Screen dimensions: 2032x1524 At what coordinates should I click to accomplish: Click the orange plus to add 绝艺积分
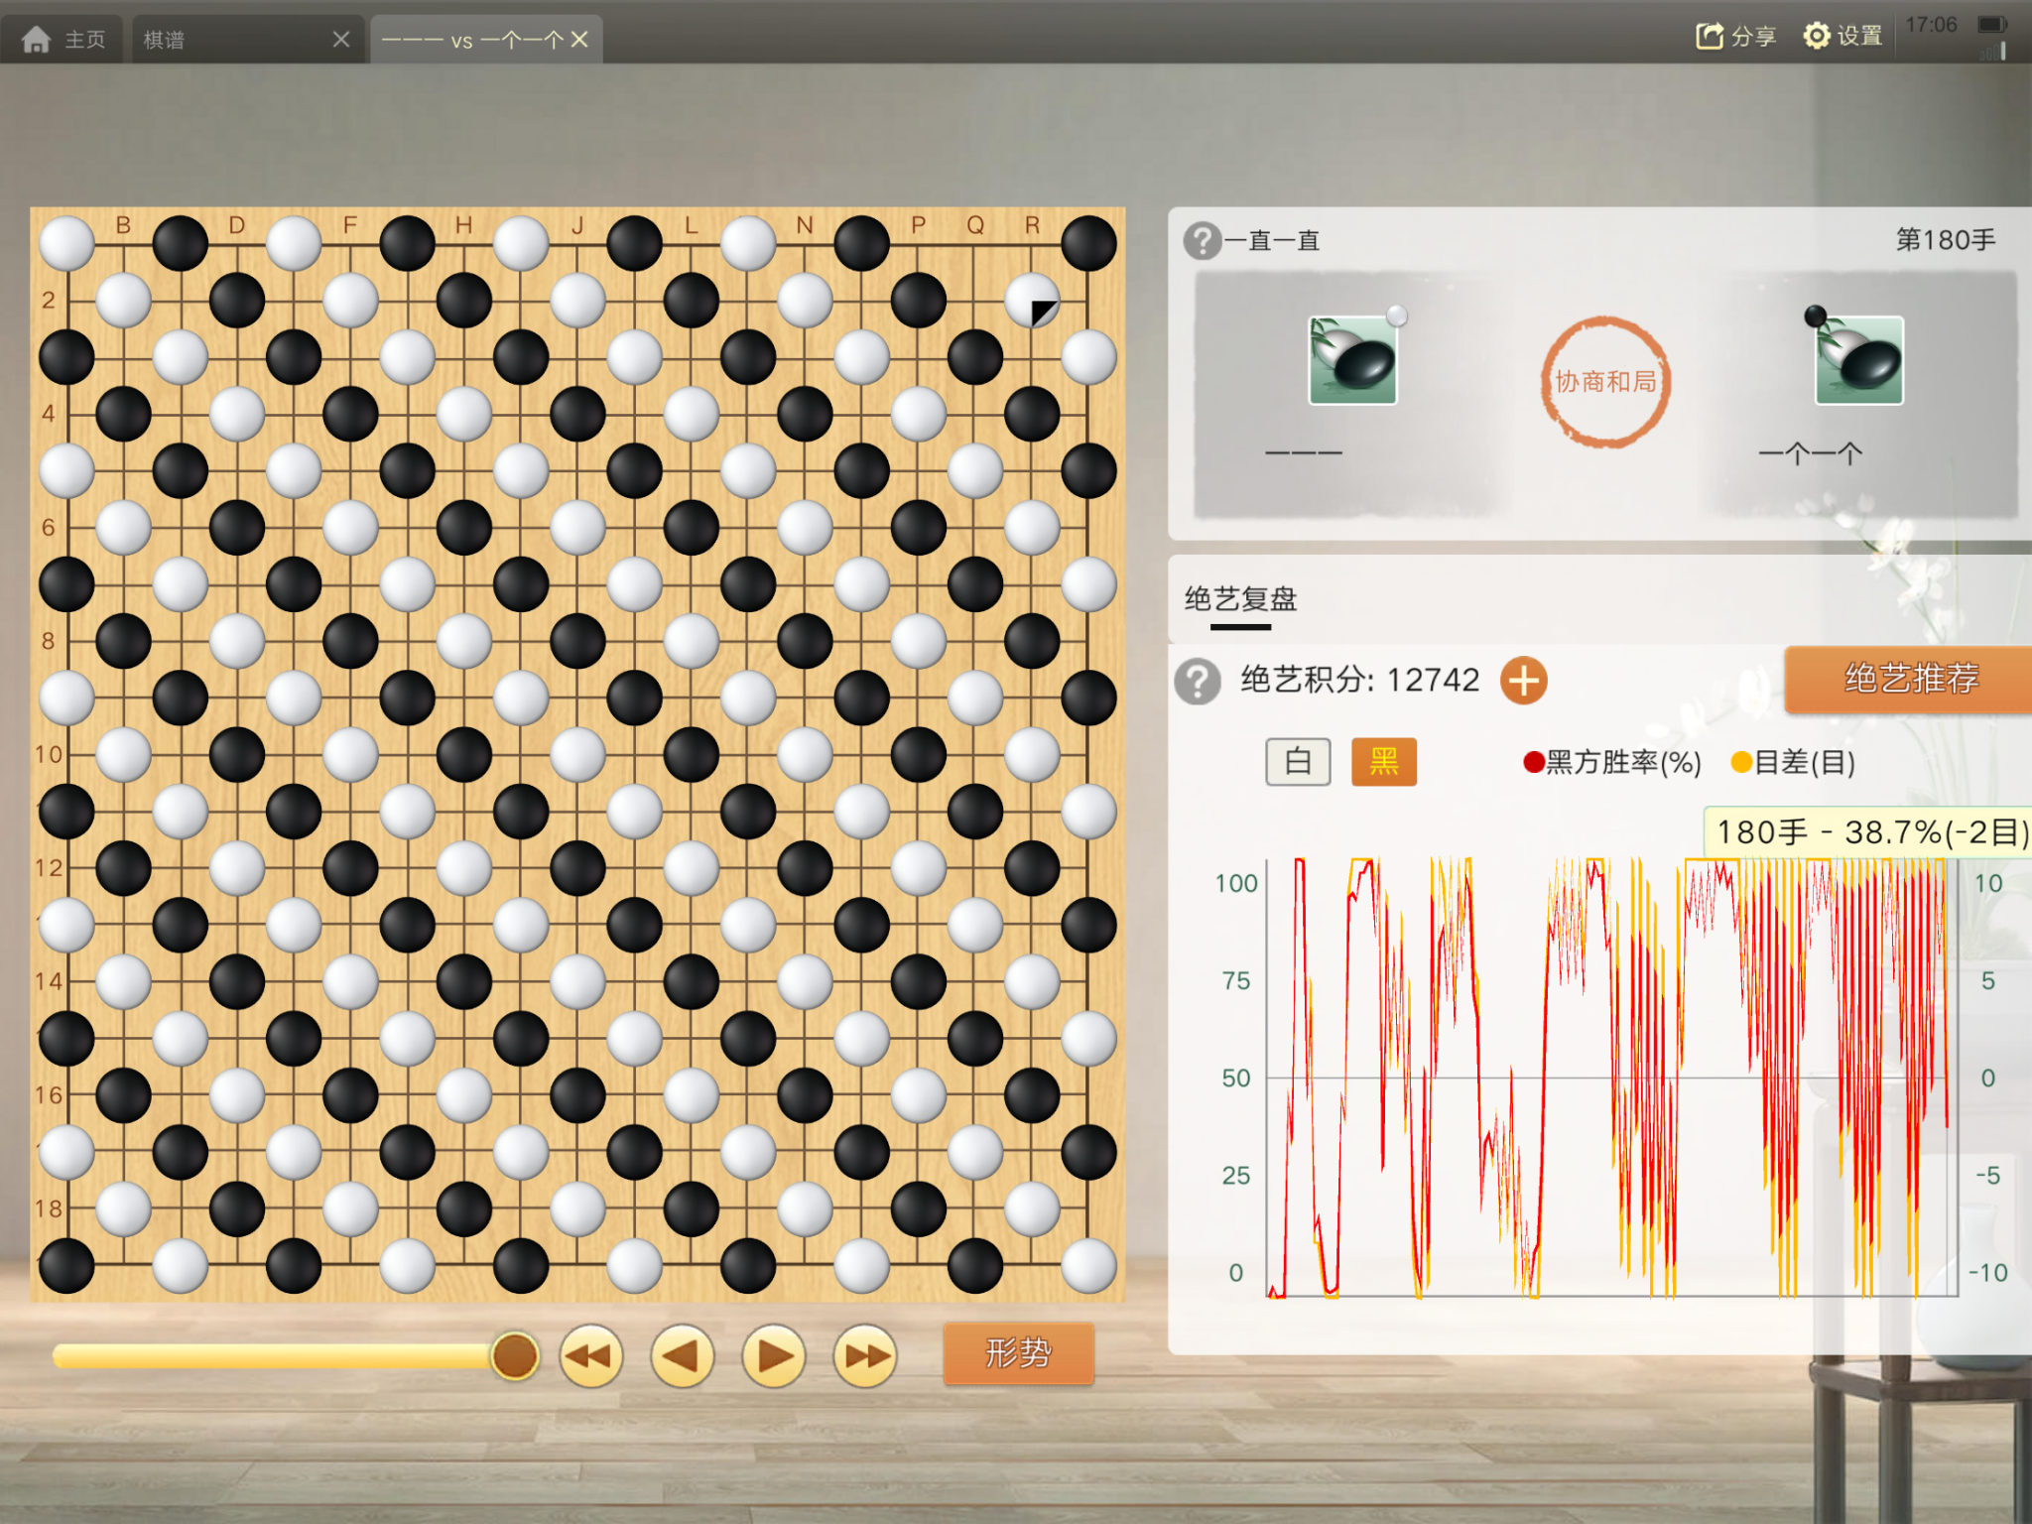[x=1524, y=682]
